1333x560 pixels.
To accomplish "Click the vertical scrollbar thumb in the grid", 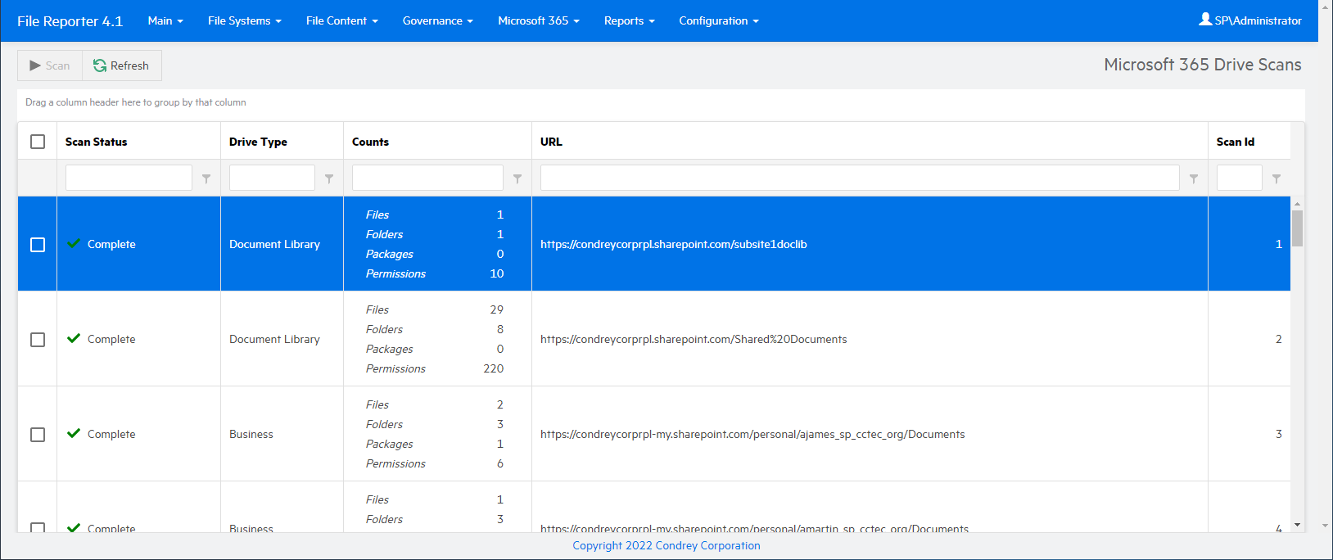I will pos(1297,228).
